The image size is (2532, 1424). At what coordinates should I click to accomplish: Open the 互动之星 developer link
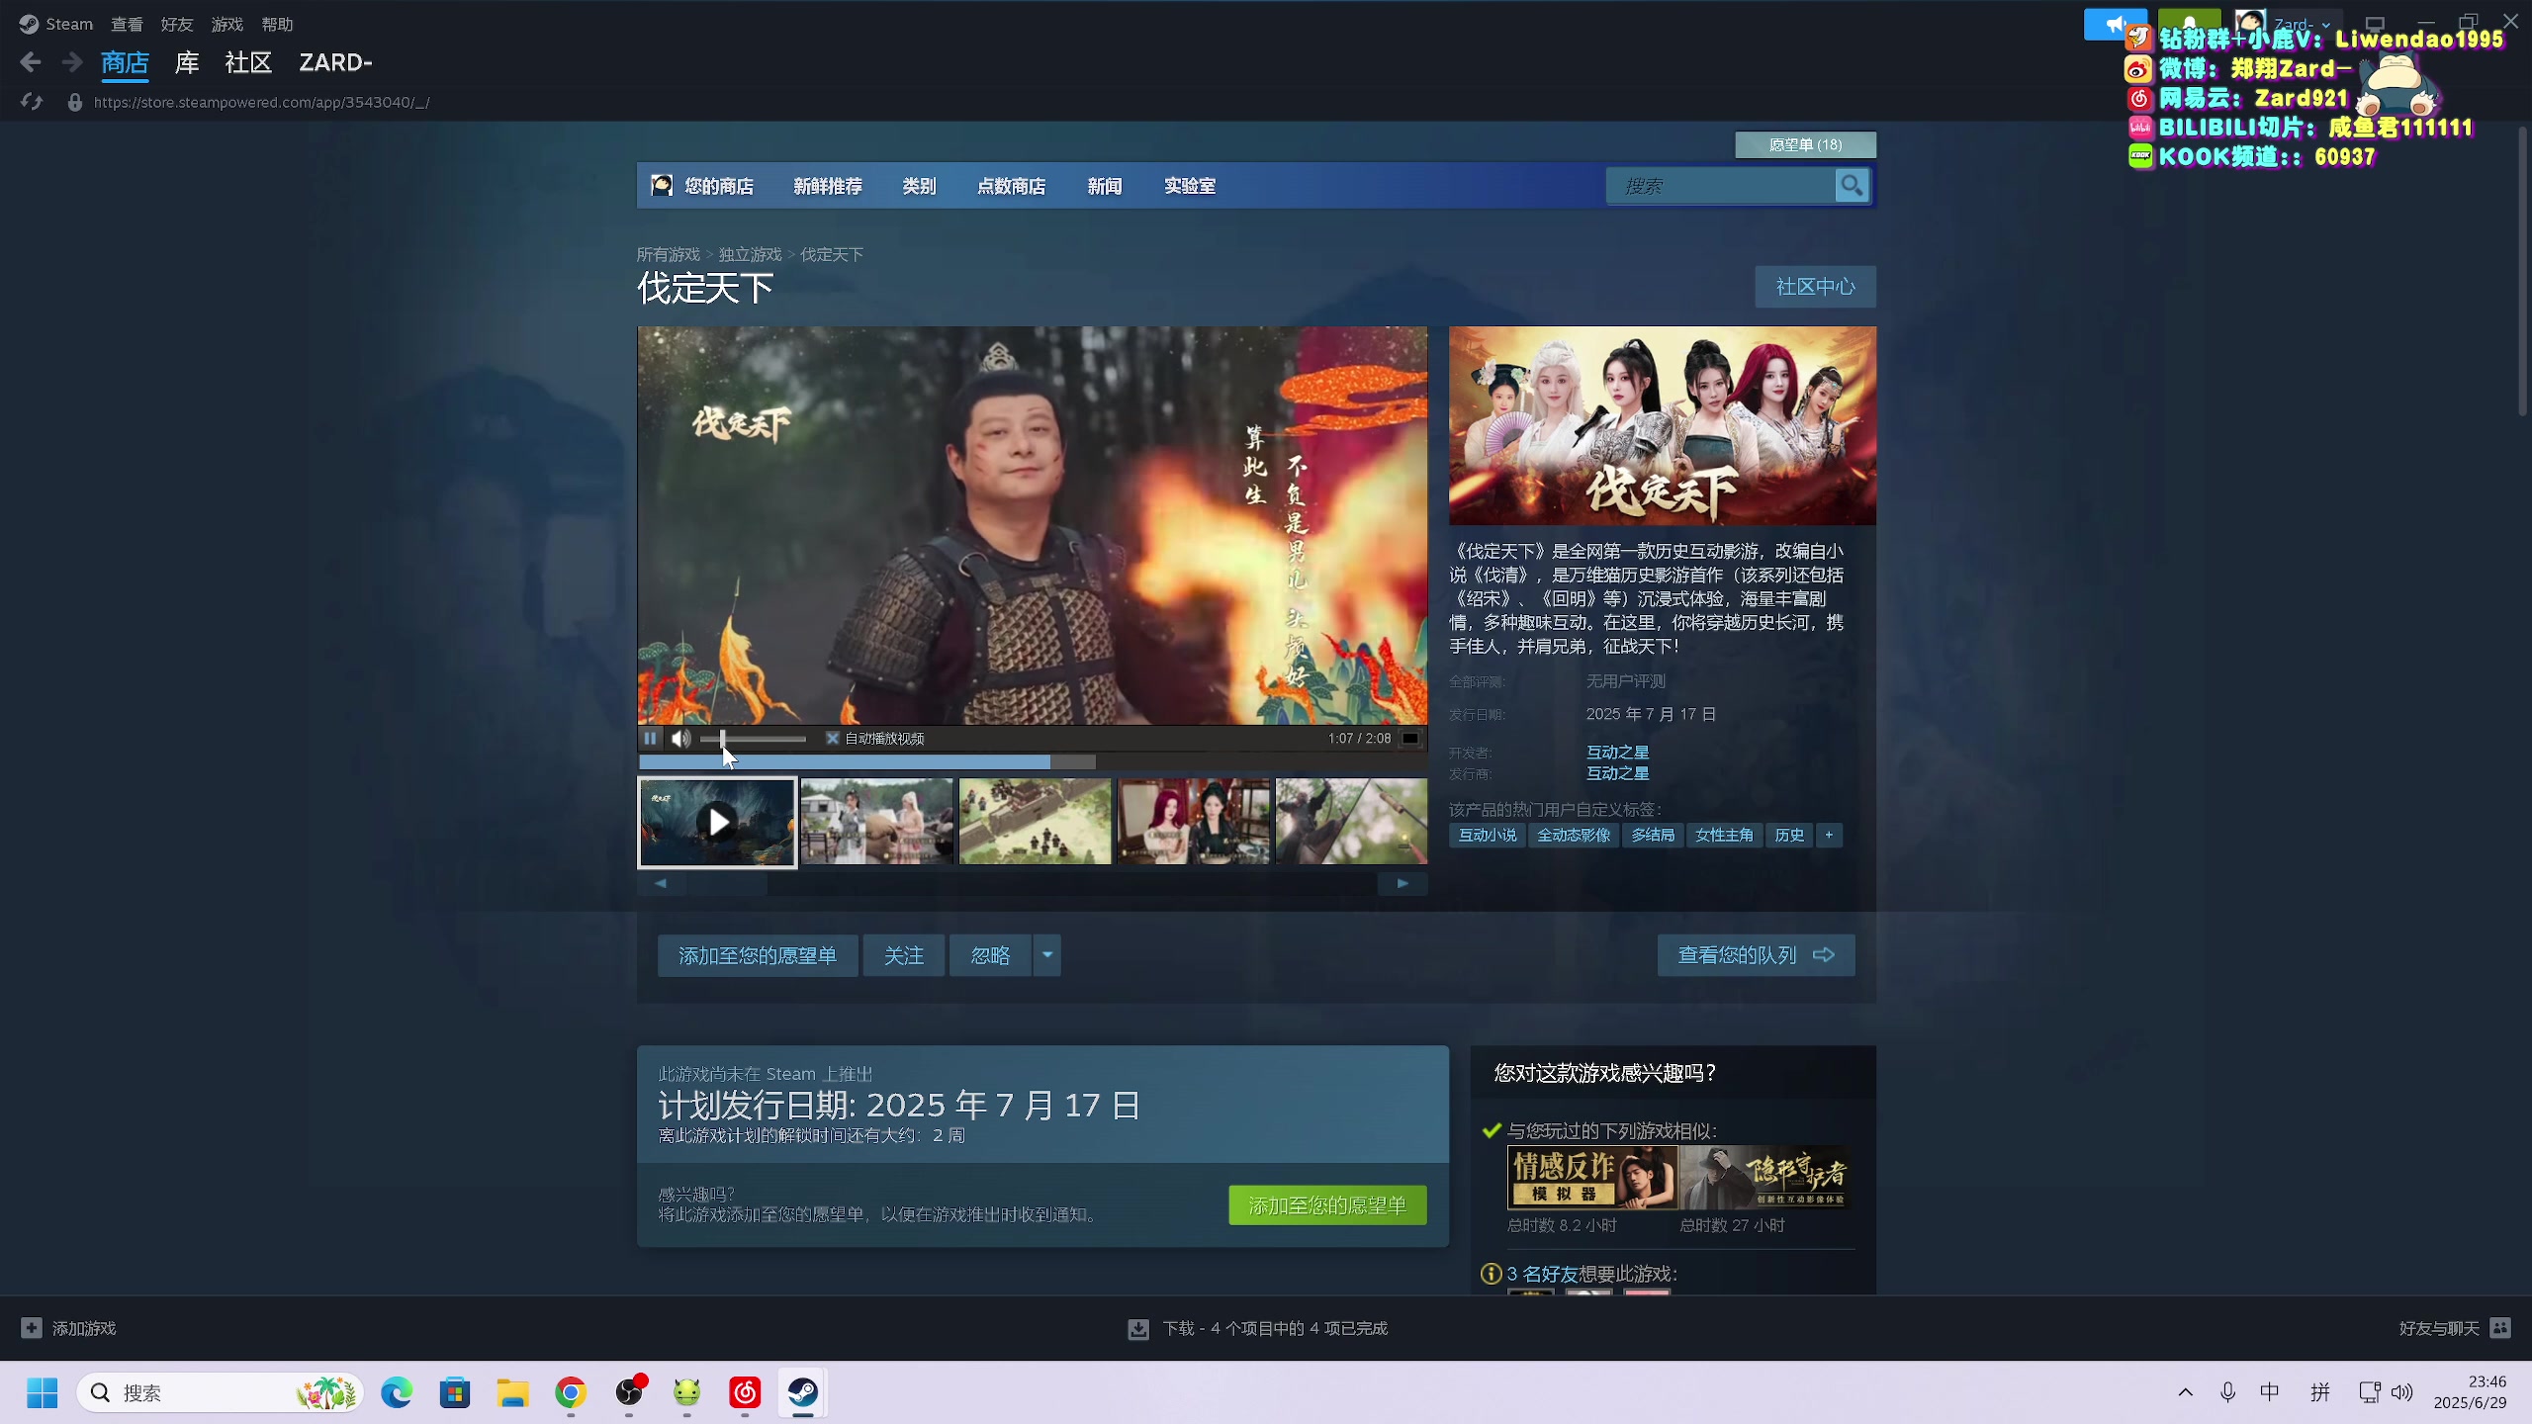[x=1617, y=753]
